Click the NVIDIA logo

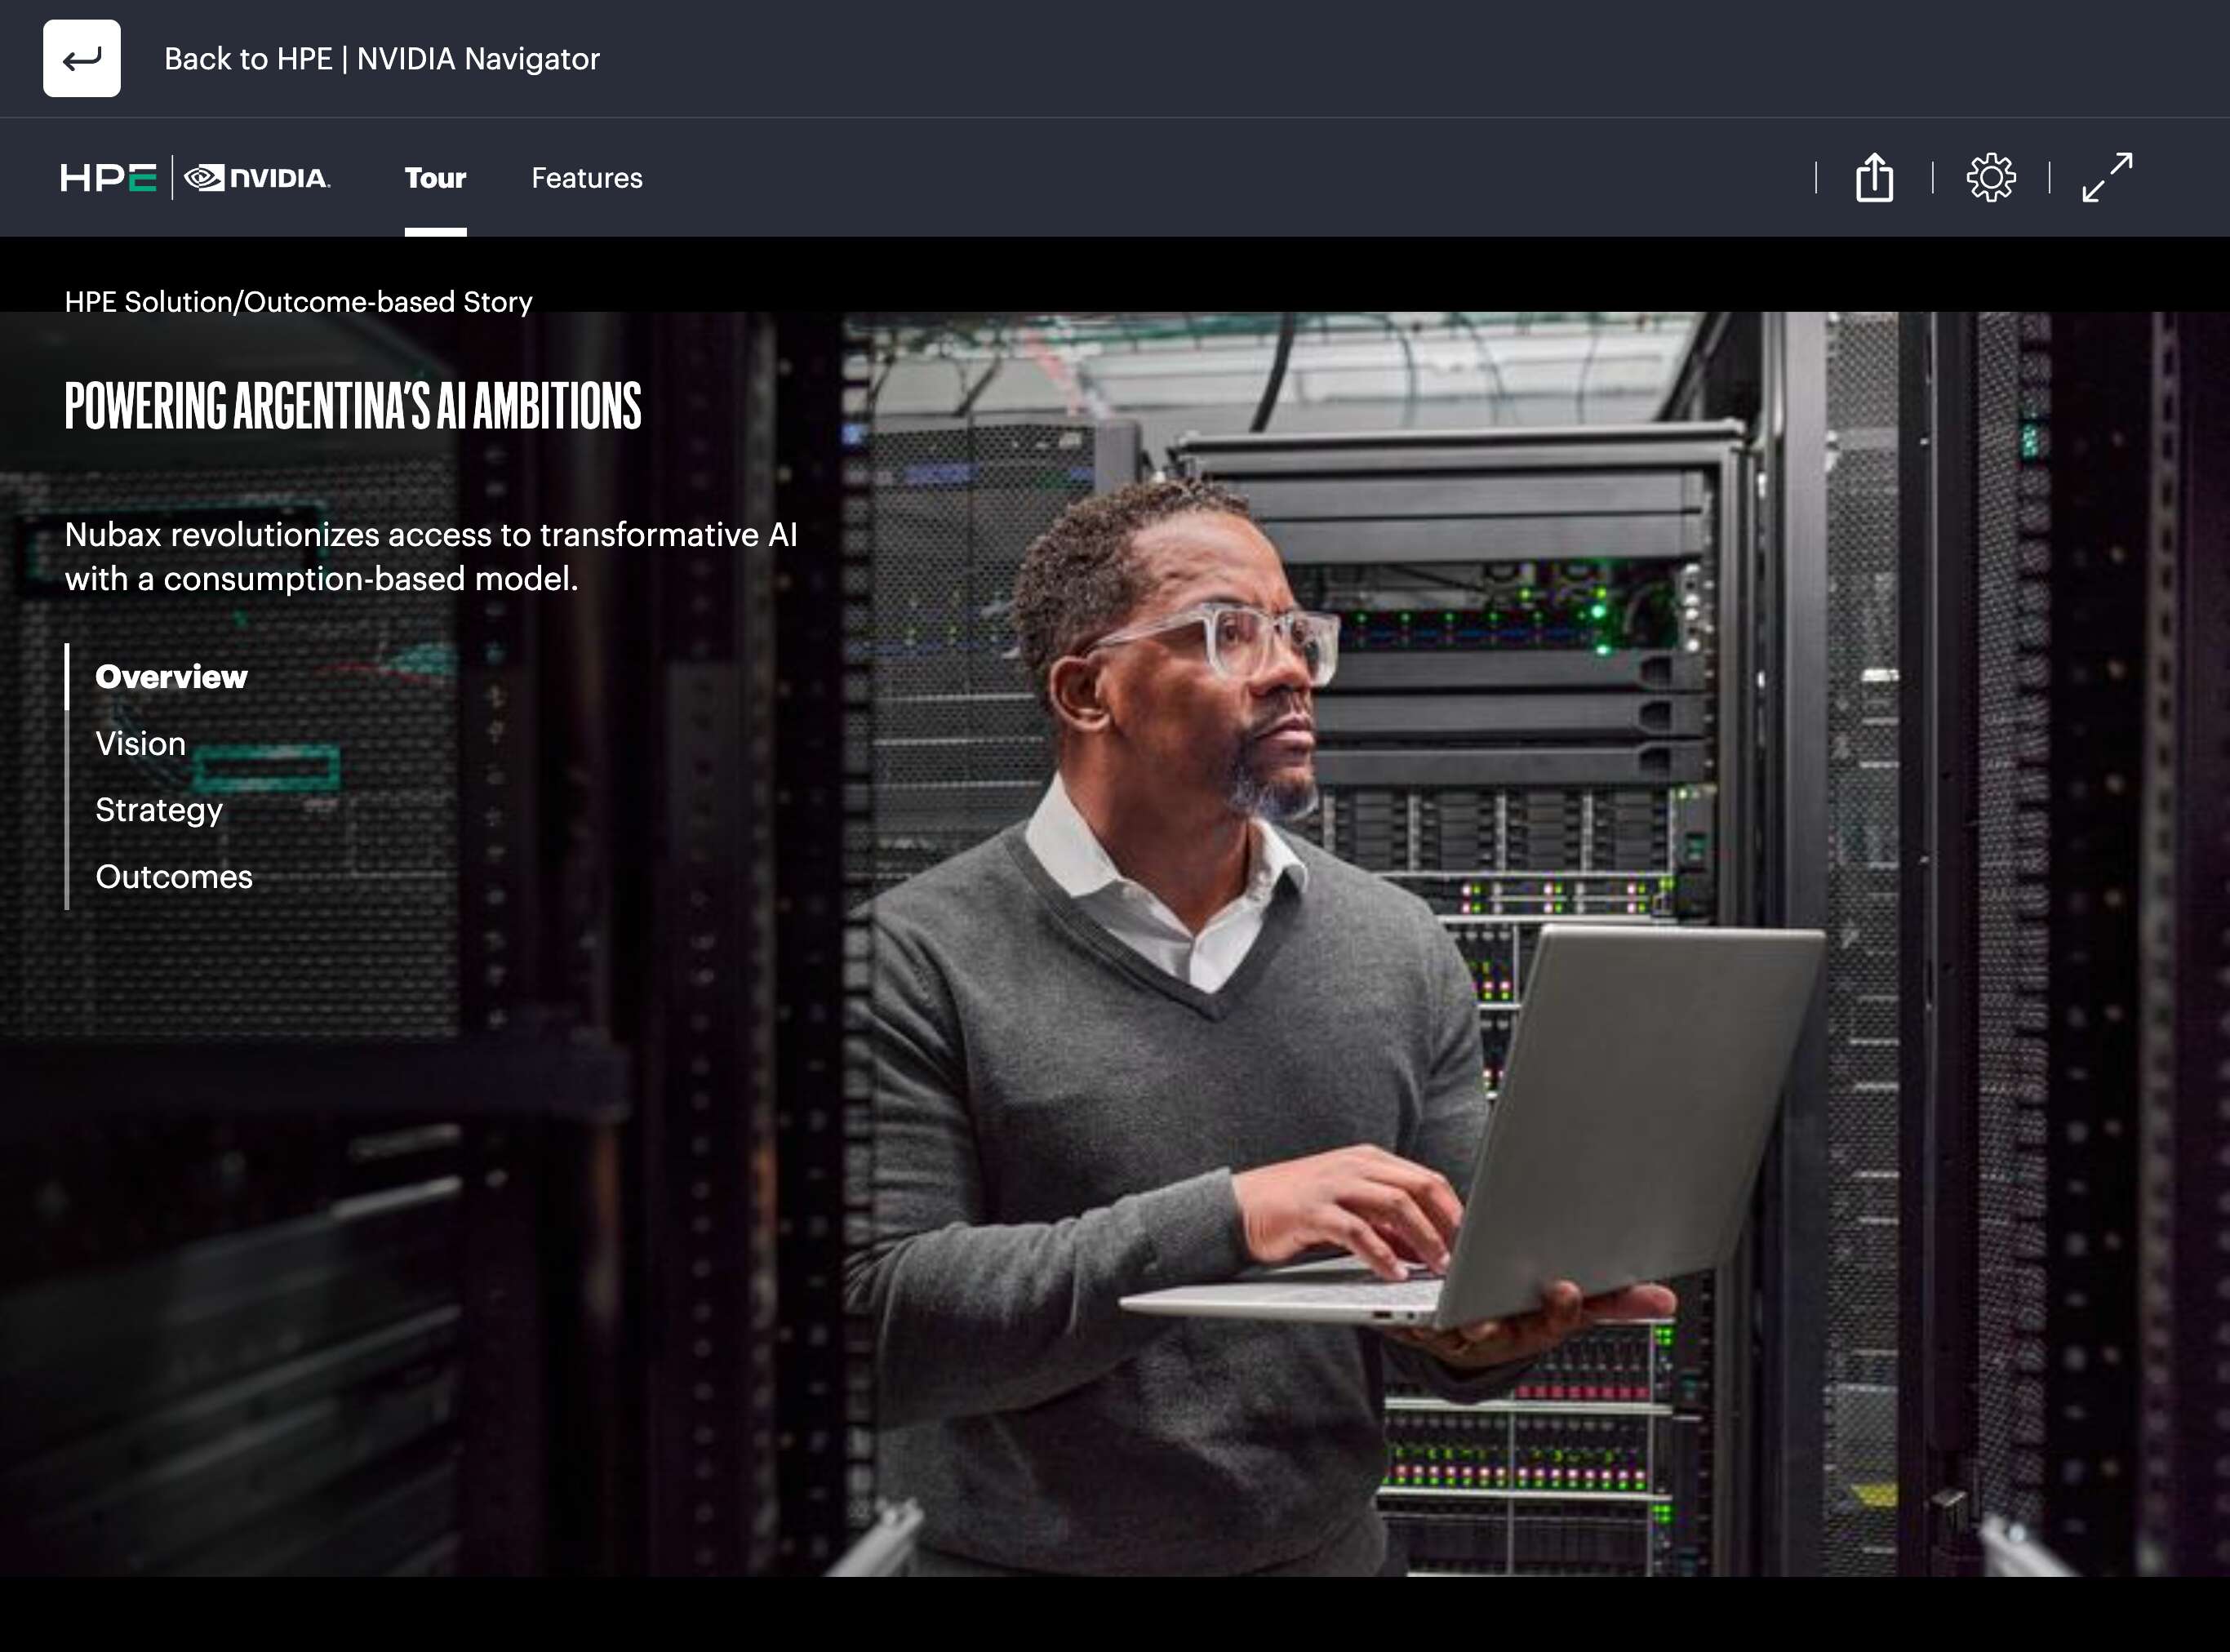(258, 178)
